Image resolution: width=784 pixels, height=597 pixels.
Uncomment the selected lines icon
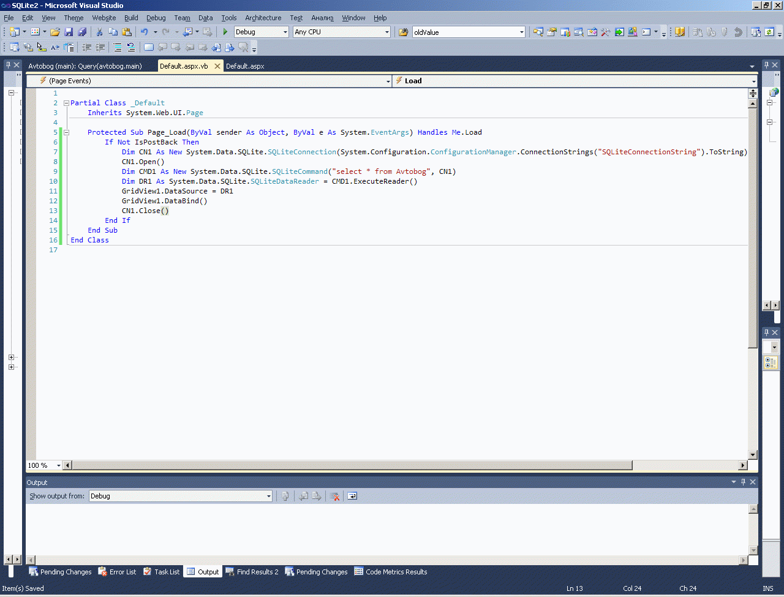(x=131, y=47)
